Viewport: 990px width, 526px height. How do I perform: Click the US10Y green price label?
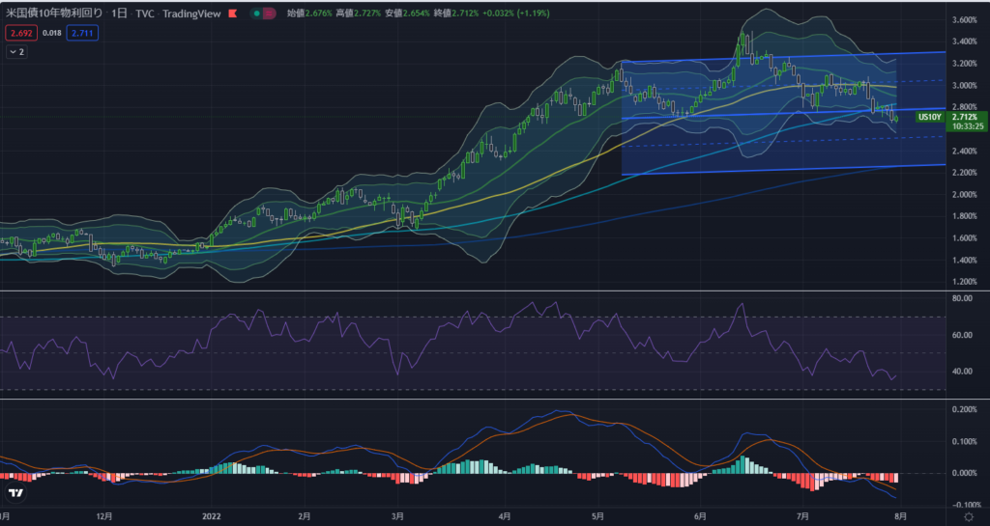[929, 117]
